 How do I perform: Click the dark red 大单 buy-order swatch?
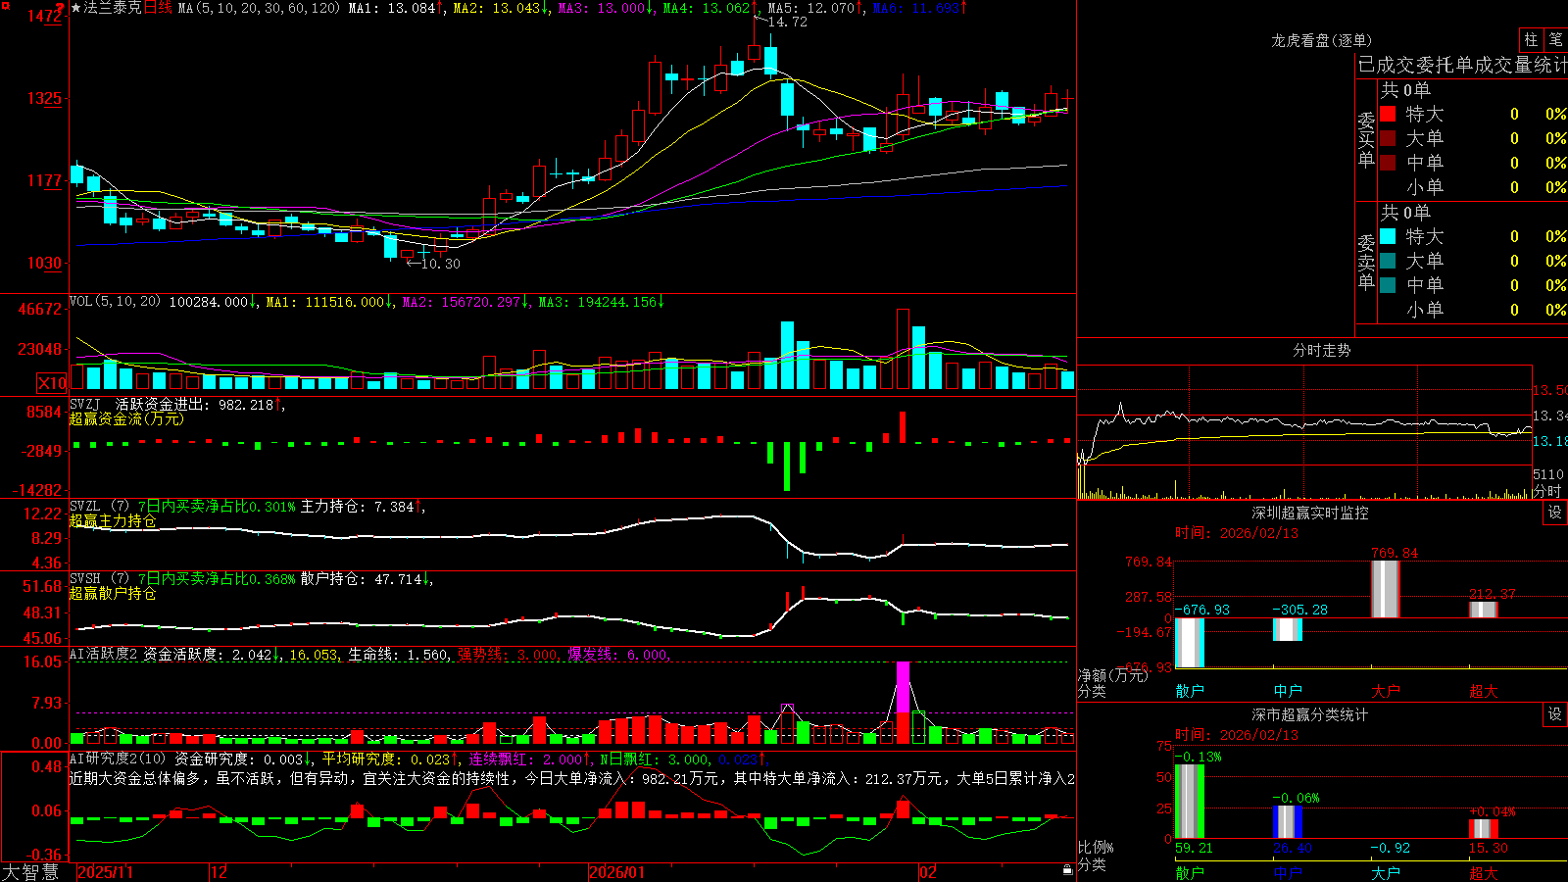tap(1388, 138)
